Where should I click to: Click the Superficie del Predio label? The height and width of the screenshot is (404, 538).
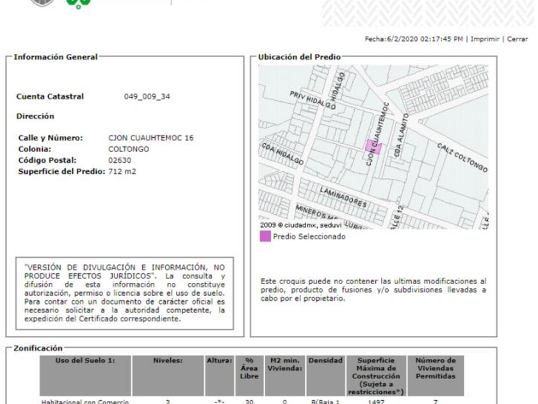point(61,171)
